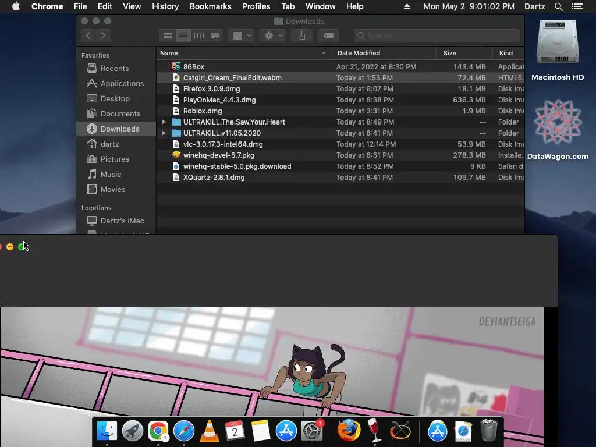Sort files by Date Modified column
Viewport: 596px width, 447px height.
click(384, 53)
